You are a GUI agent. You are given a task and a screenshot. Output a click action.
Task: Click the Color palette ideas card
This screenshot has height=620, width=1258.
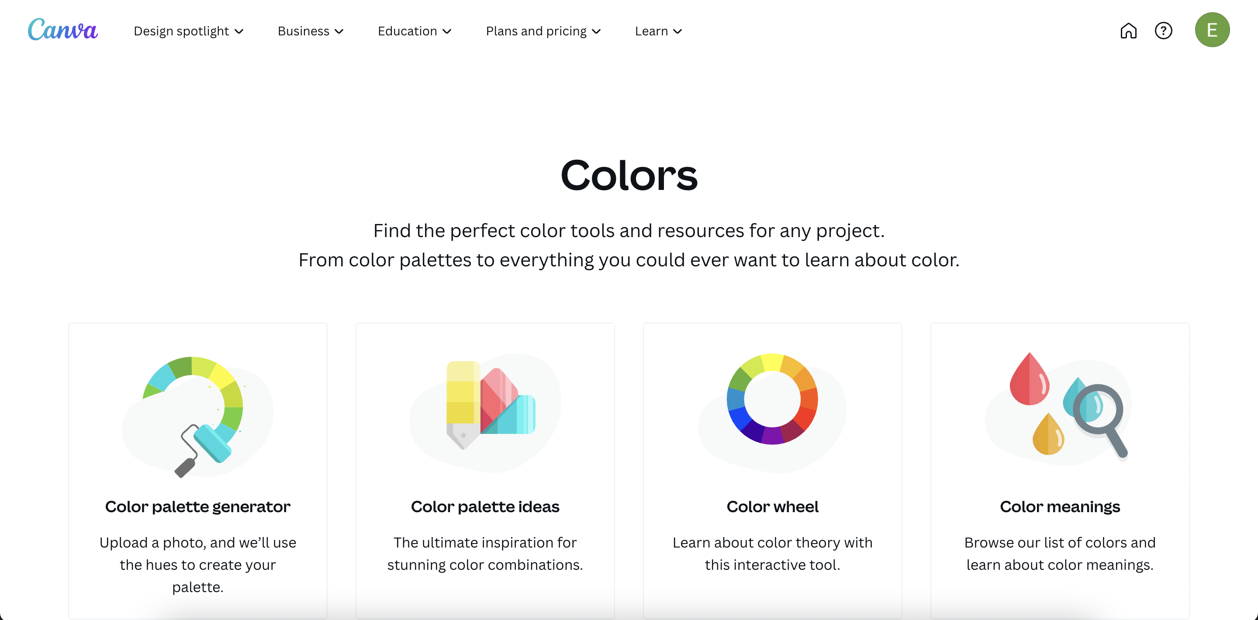coord(485,507)
